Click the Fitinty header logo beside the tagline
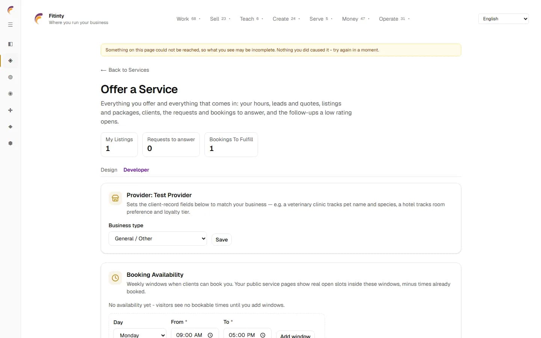The height and width of the screenshot is (338, 541). coord(39,19)
